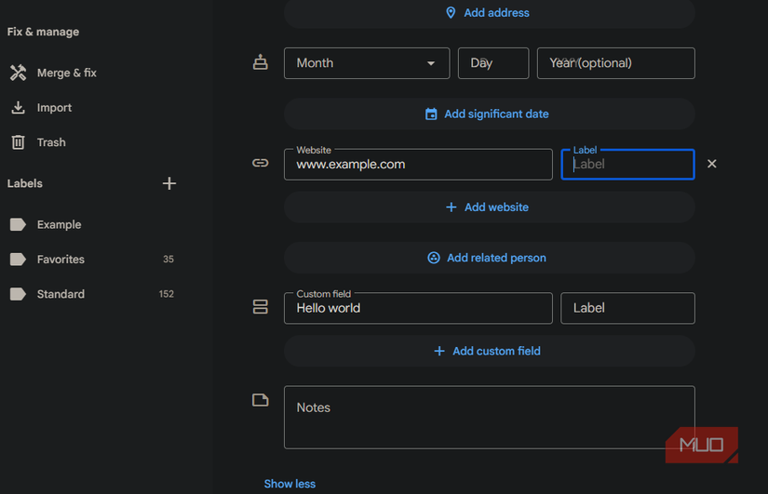
Task: Click the plus icon to create a label
Action: [169, 184]
